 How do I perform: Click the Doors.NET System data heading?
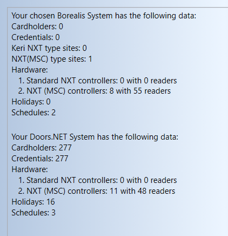[x=95, y=137]
